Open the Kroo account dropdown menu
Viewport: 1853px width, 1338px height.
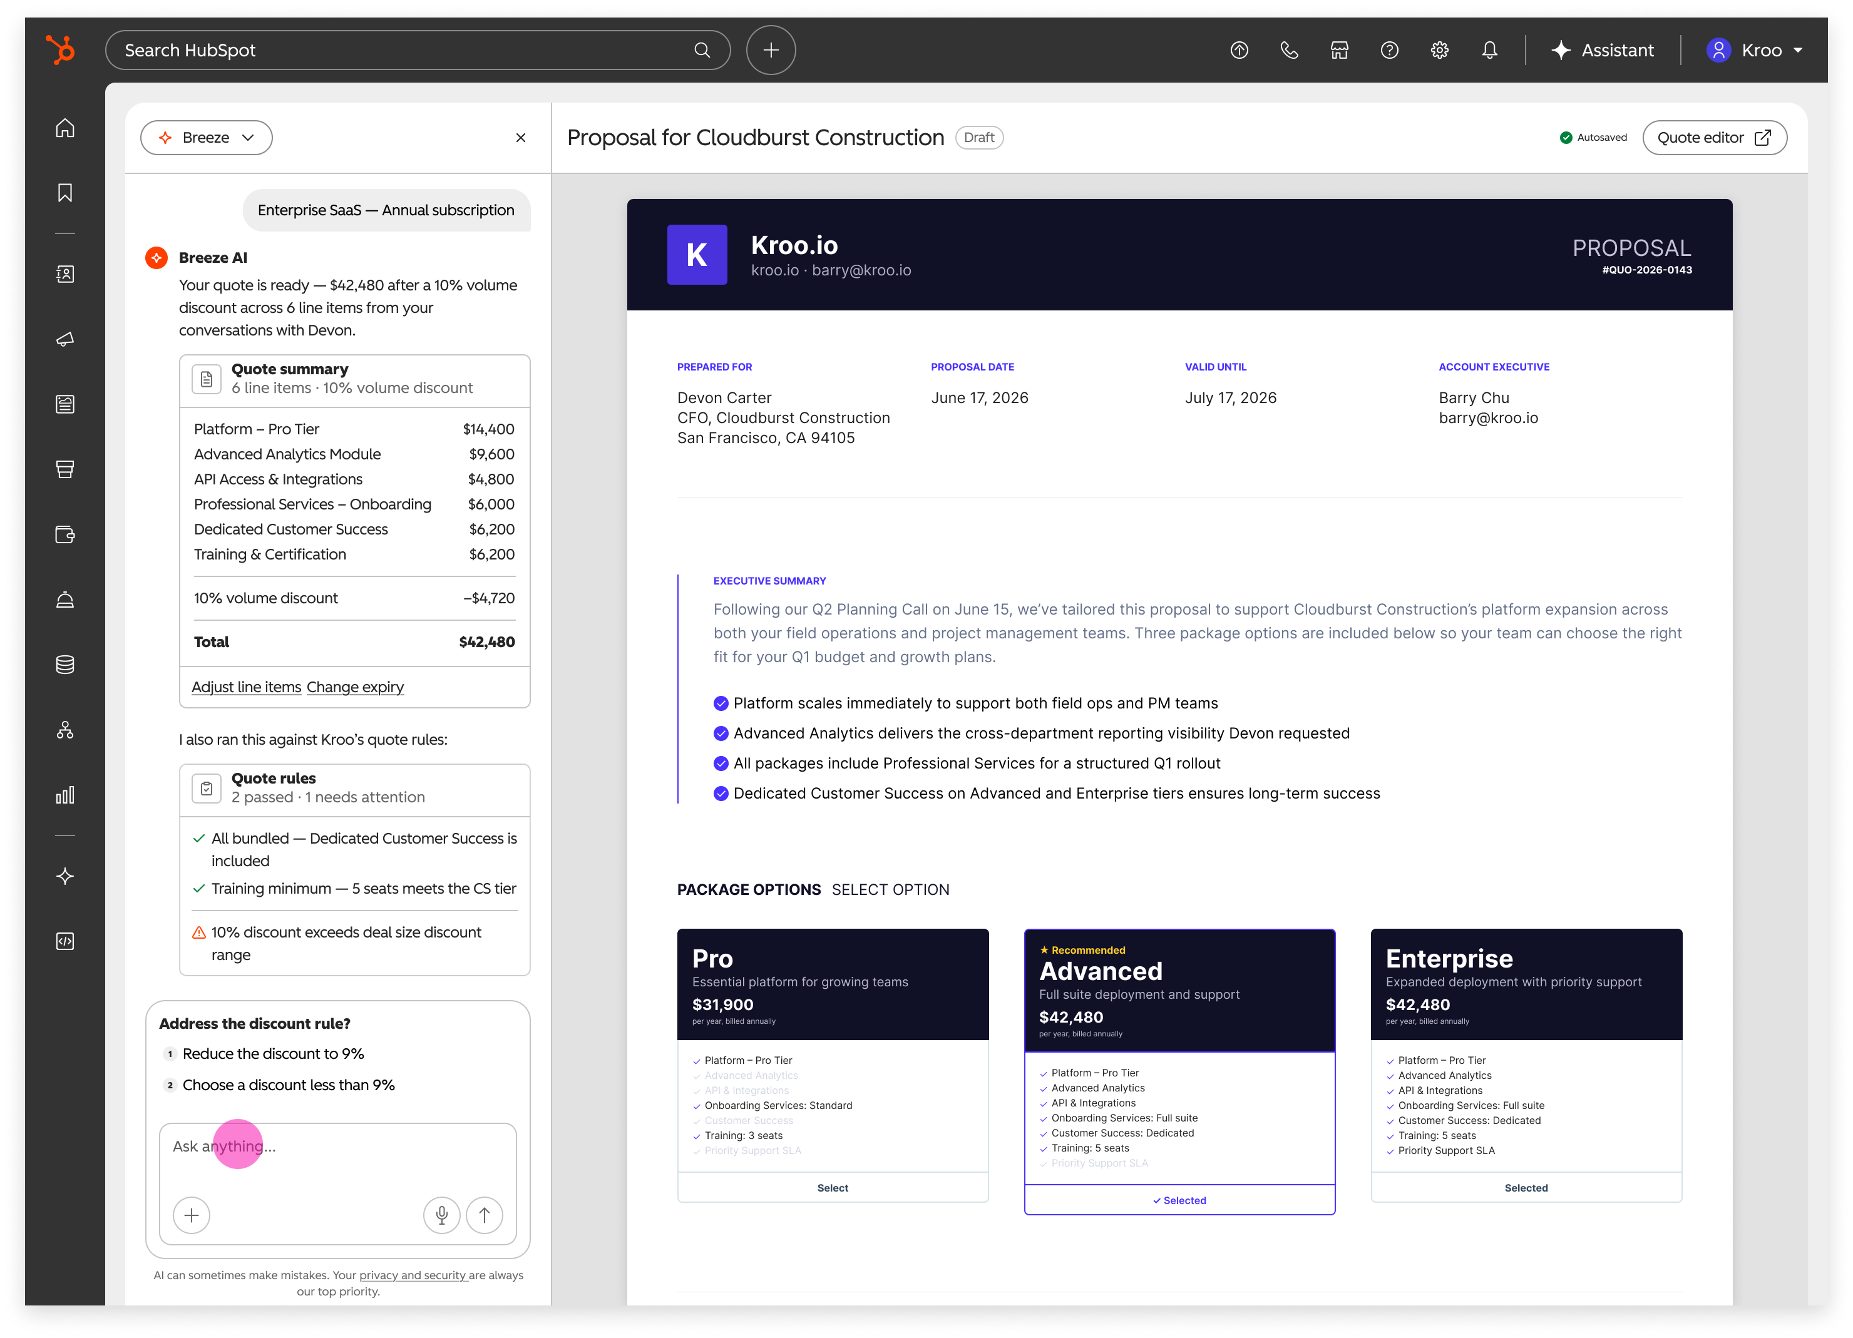pos(1754,50)
